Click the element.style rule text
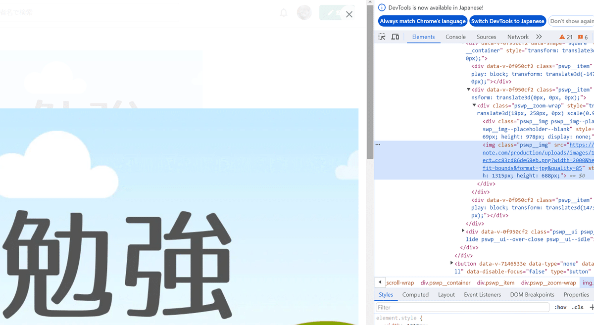Viewport: 594px width, 325px height. click(x=397, y=318)
